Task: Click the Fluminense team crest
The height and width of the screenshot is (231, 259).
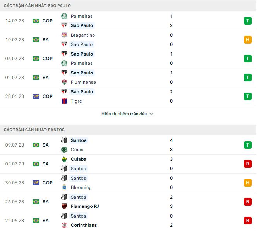Action: [64, 82]
